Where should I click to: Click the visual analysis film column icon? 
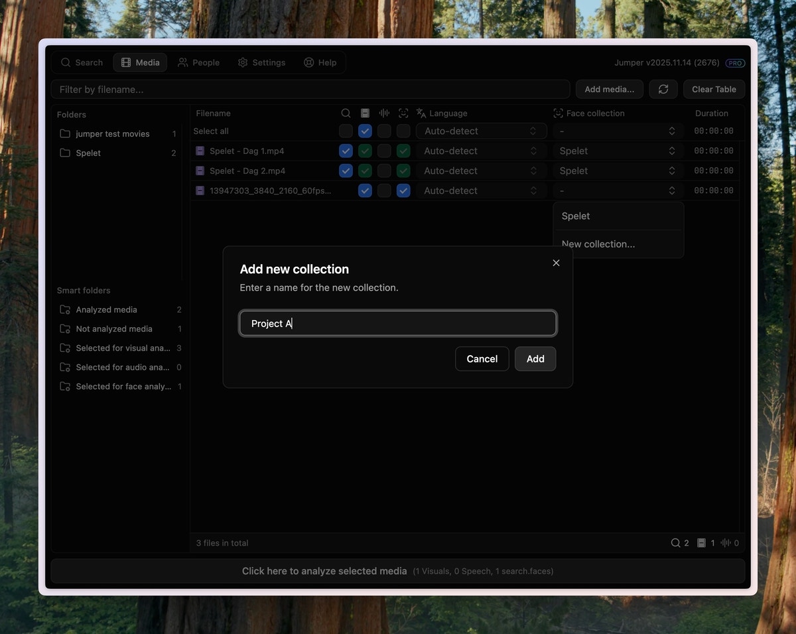pos(365,114)
